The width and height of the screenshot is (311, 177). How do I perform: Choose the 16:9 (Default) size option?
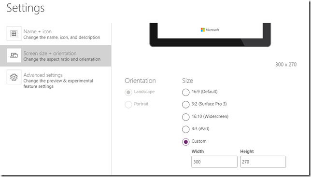pos(185,92)
